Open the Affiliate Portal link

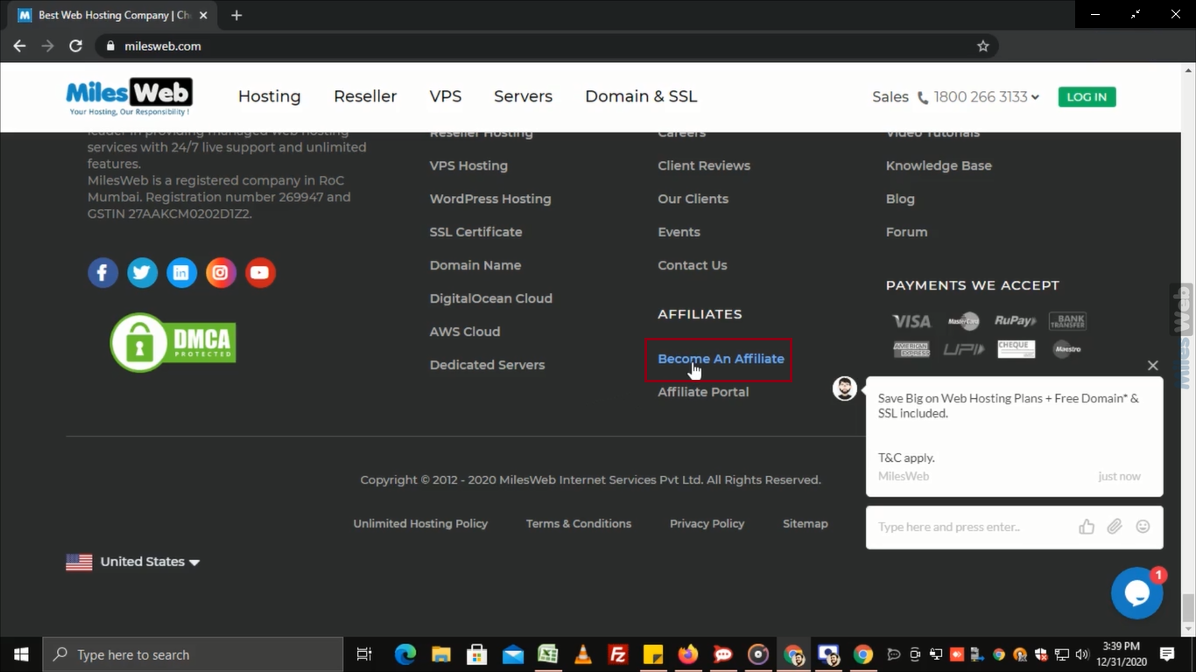703,392
